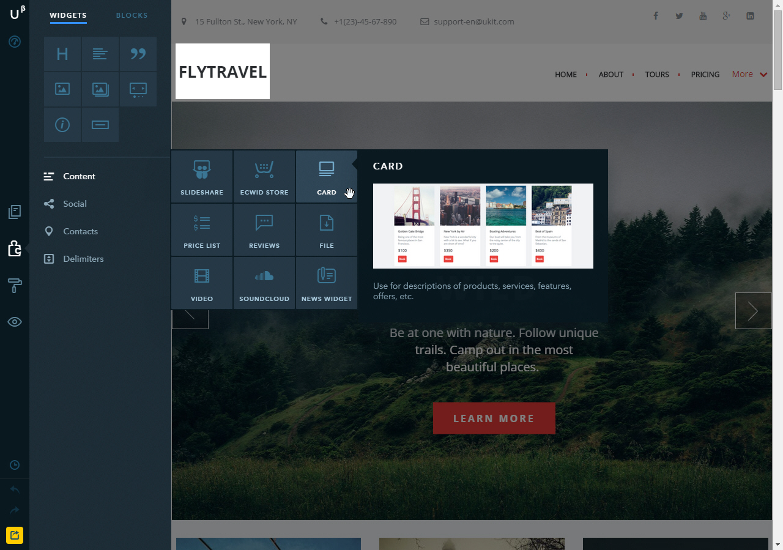Pick the SoundCloud widget
Image resolution: width=783 pixels, height=550 pixels.
264,283
